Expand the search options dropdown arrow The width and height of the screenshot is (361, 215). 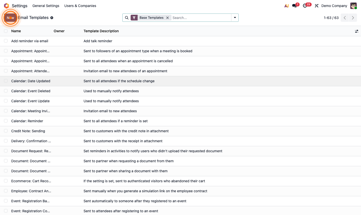pyautogui.click(x=235, y=17)
